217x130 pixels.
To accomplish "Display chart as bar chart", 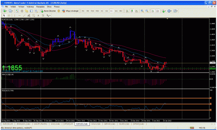I will tap(127, 11).
